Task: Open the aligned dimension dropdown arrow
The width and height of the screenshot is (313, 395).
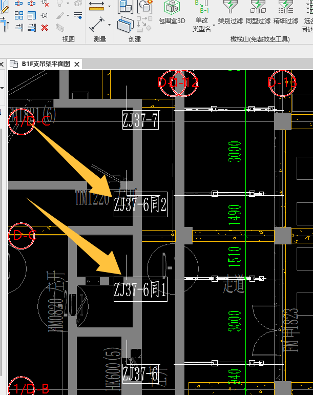Action: click(109, 25)
